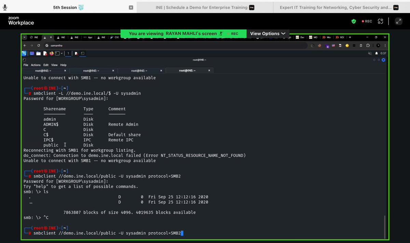The height and width of the screenshot is (243, 410).
Task: Click the 'public' share name in listing
Action: (x=51, y=145)
